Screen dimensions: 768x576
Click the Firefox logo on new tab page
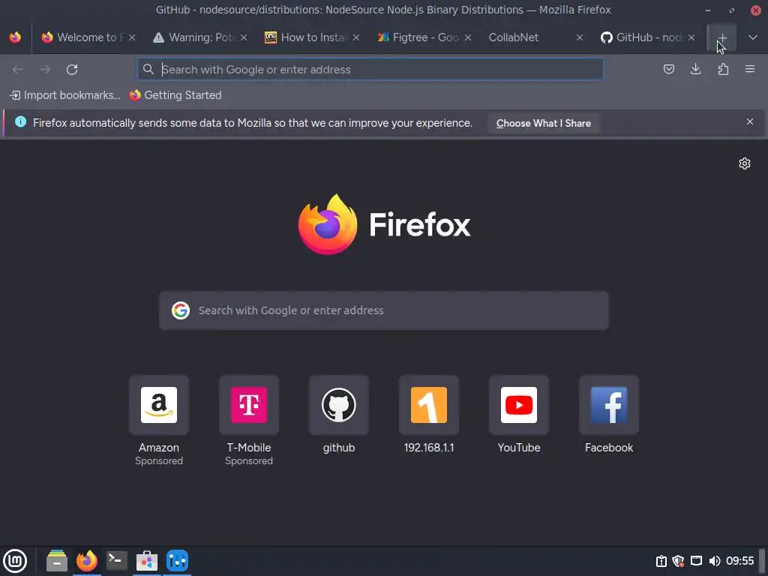327,224
